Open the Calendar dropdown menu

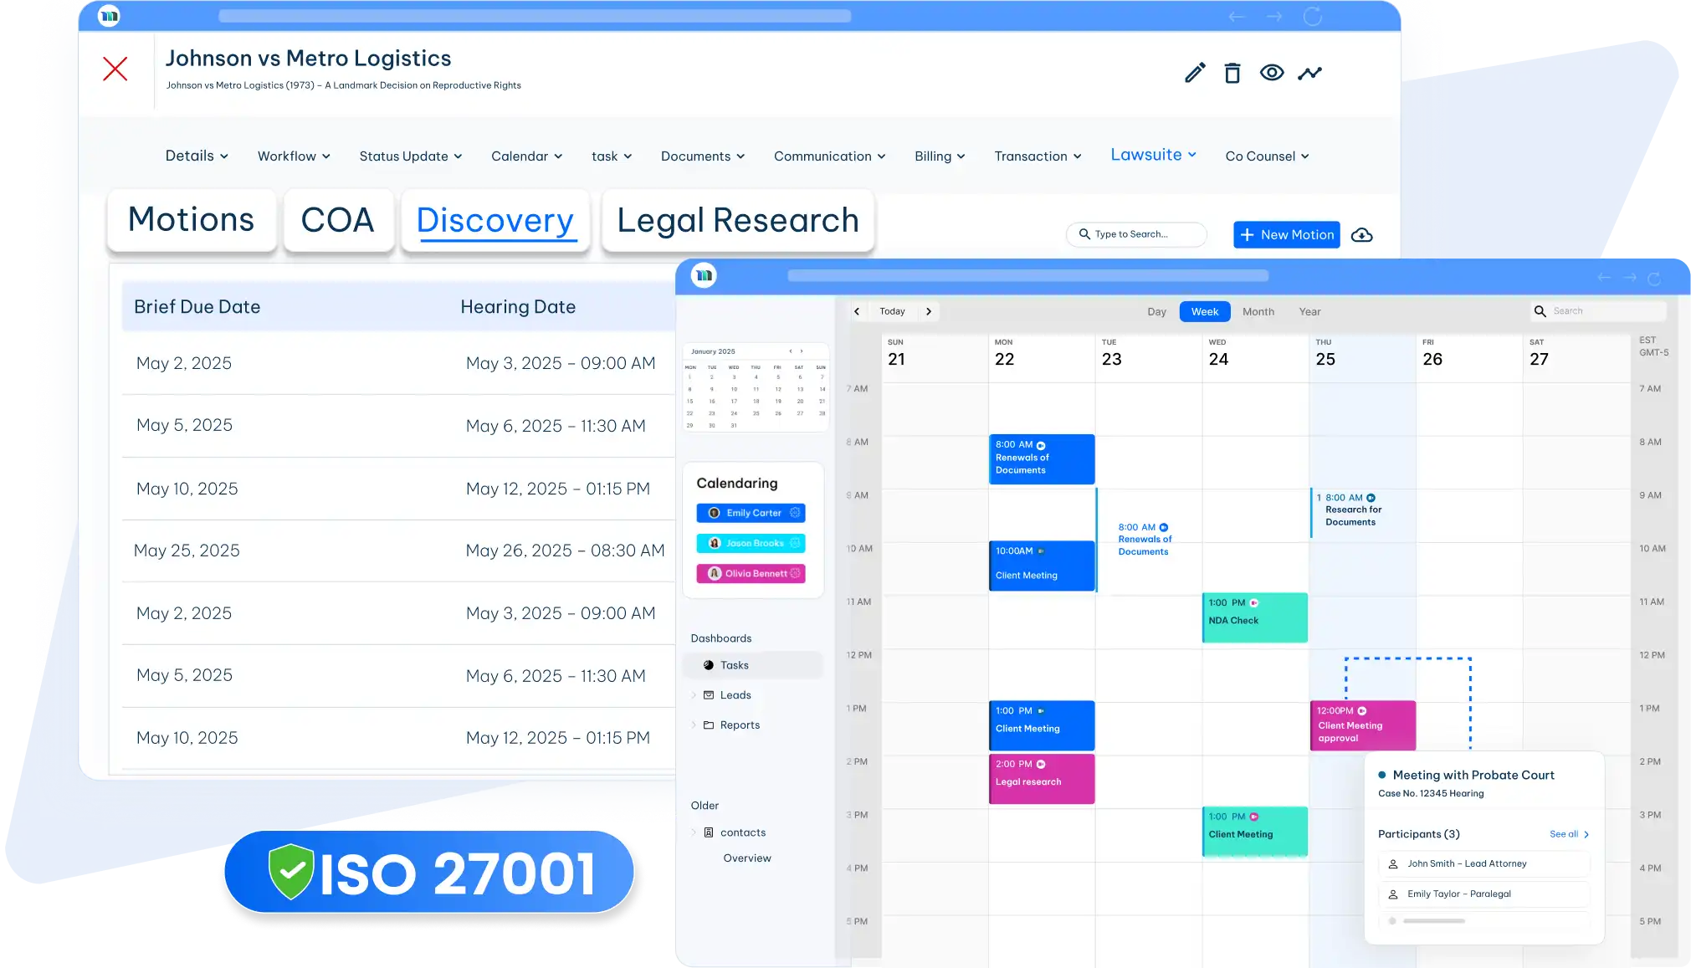coord(527,156)
